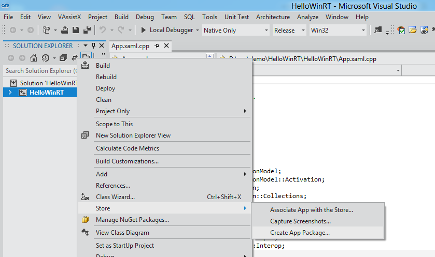The image size is (435, 257).
Task: Open the Unit Test menu
Action: 236,17
